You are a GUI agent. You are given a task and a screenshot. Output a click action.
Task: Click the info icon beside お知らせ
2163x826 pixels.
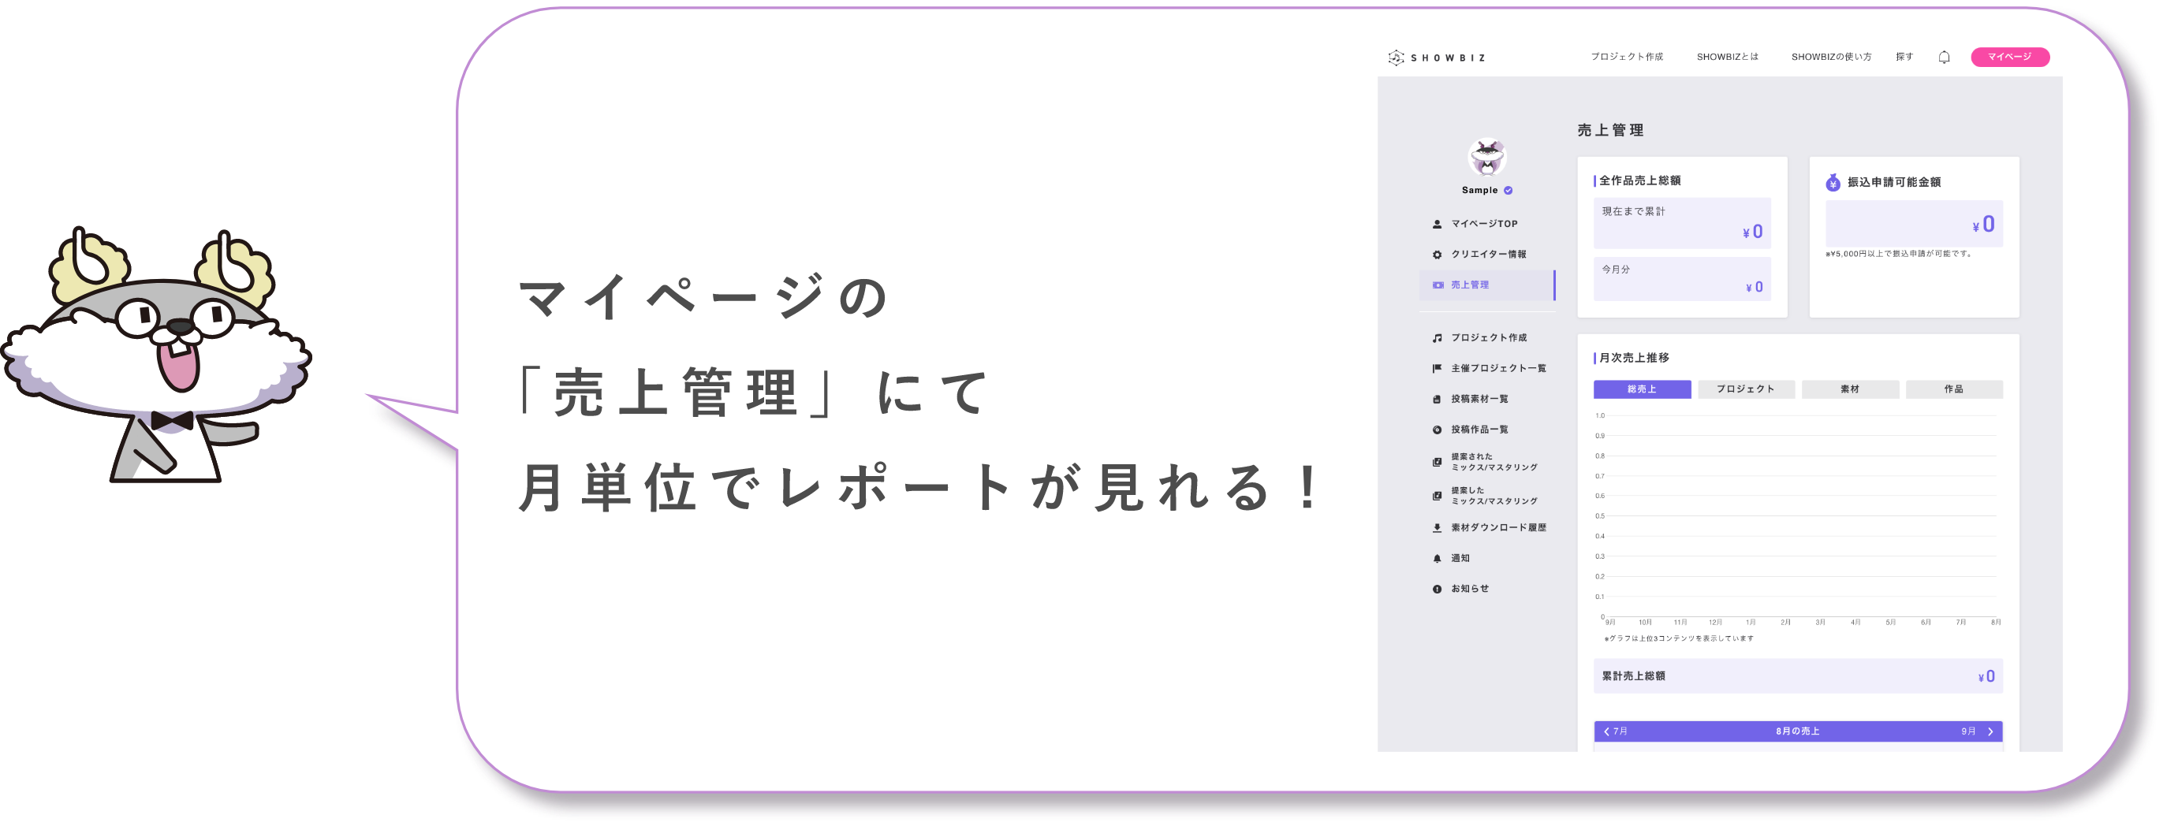[x=1437, y=589]
